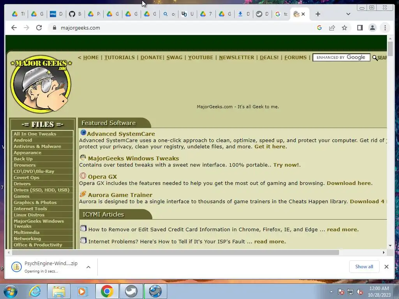Image resolution: width=399 pixels, height=299 pixels.
Task: Open the browser side panel
Action: tap(360, 28)
